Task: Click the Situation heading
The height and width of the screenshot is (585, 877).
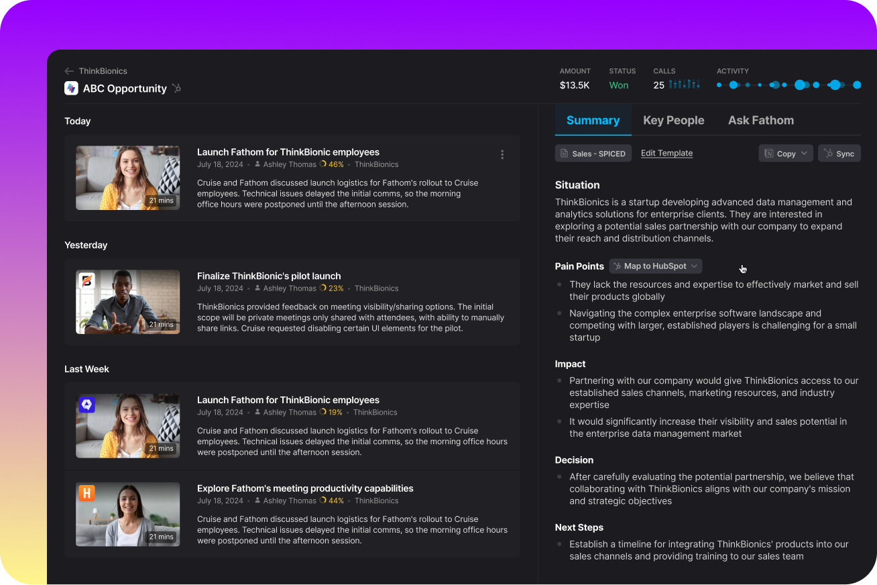Action: pos(577,185)
